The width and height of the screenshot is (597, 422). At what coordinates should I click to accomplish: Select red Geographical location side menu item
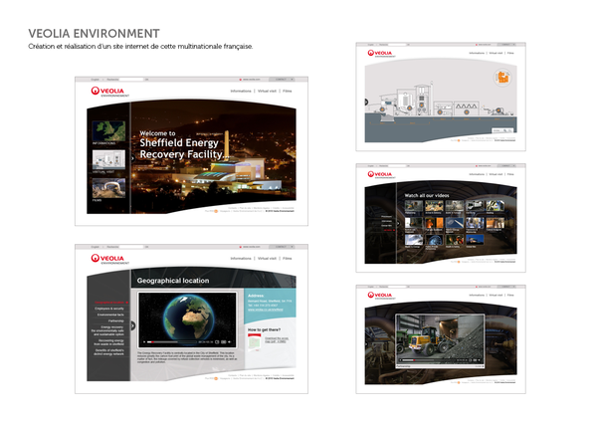110,303
